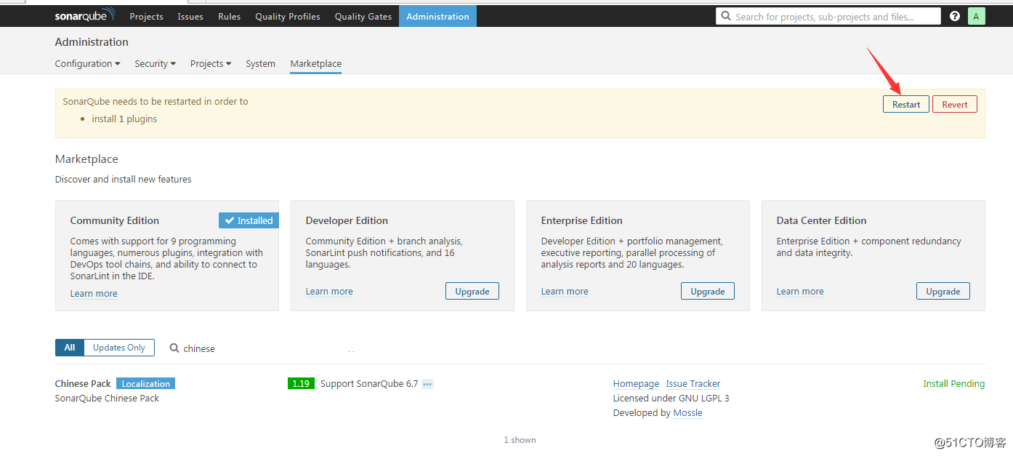The image size is (1013, 456).
Task: Open the Mossle developer link
Action: [x=688, y=413]
